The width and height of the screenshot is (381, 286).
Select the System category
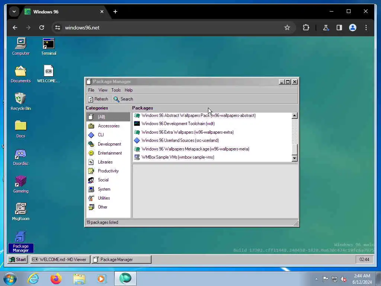108,189
